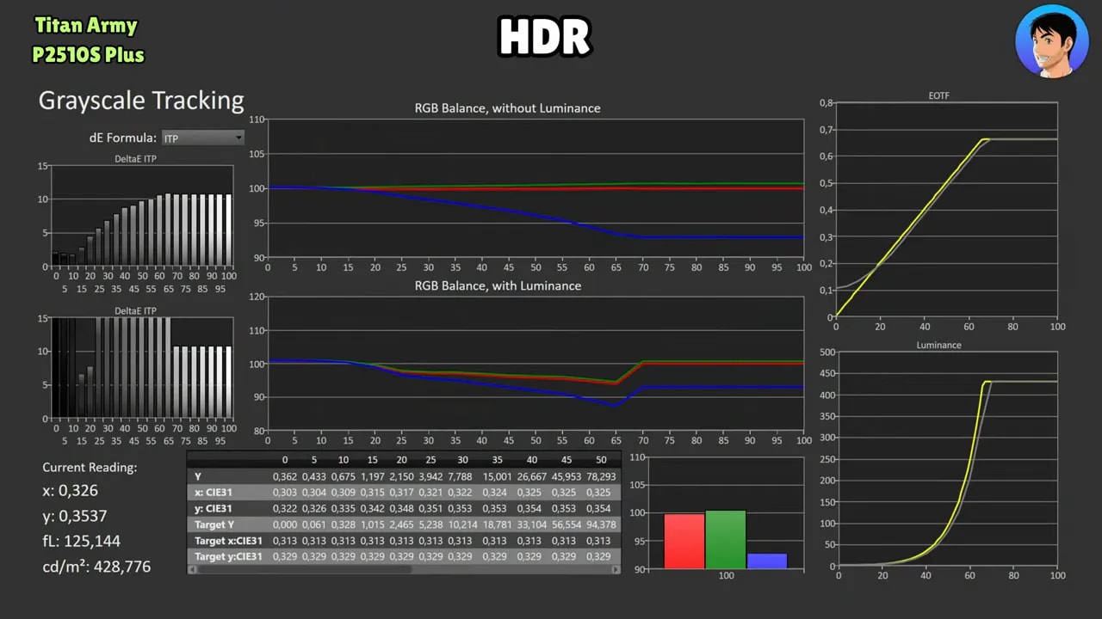Click table column header 25
The height and width of the screenshot is (619, 1102).
point(430,460)
